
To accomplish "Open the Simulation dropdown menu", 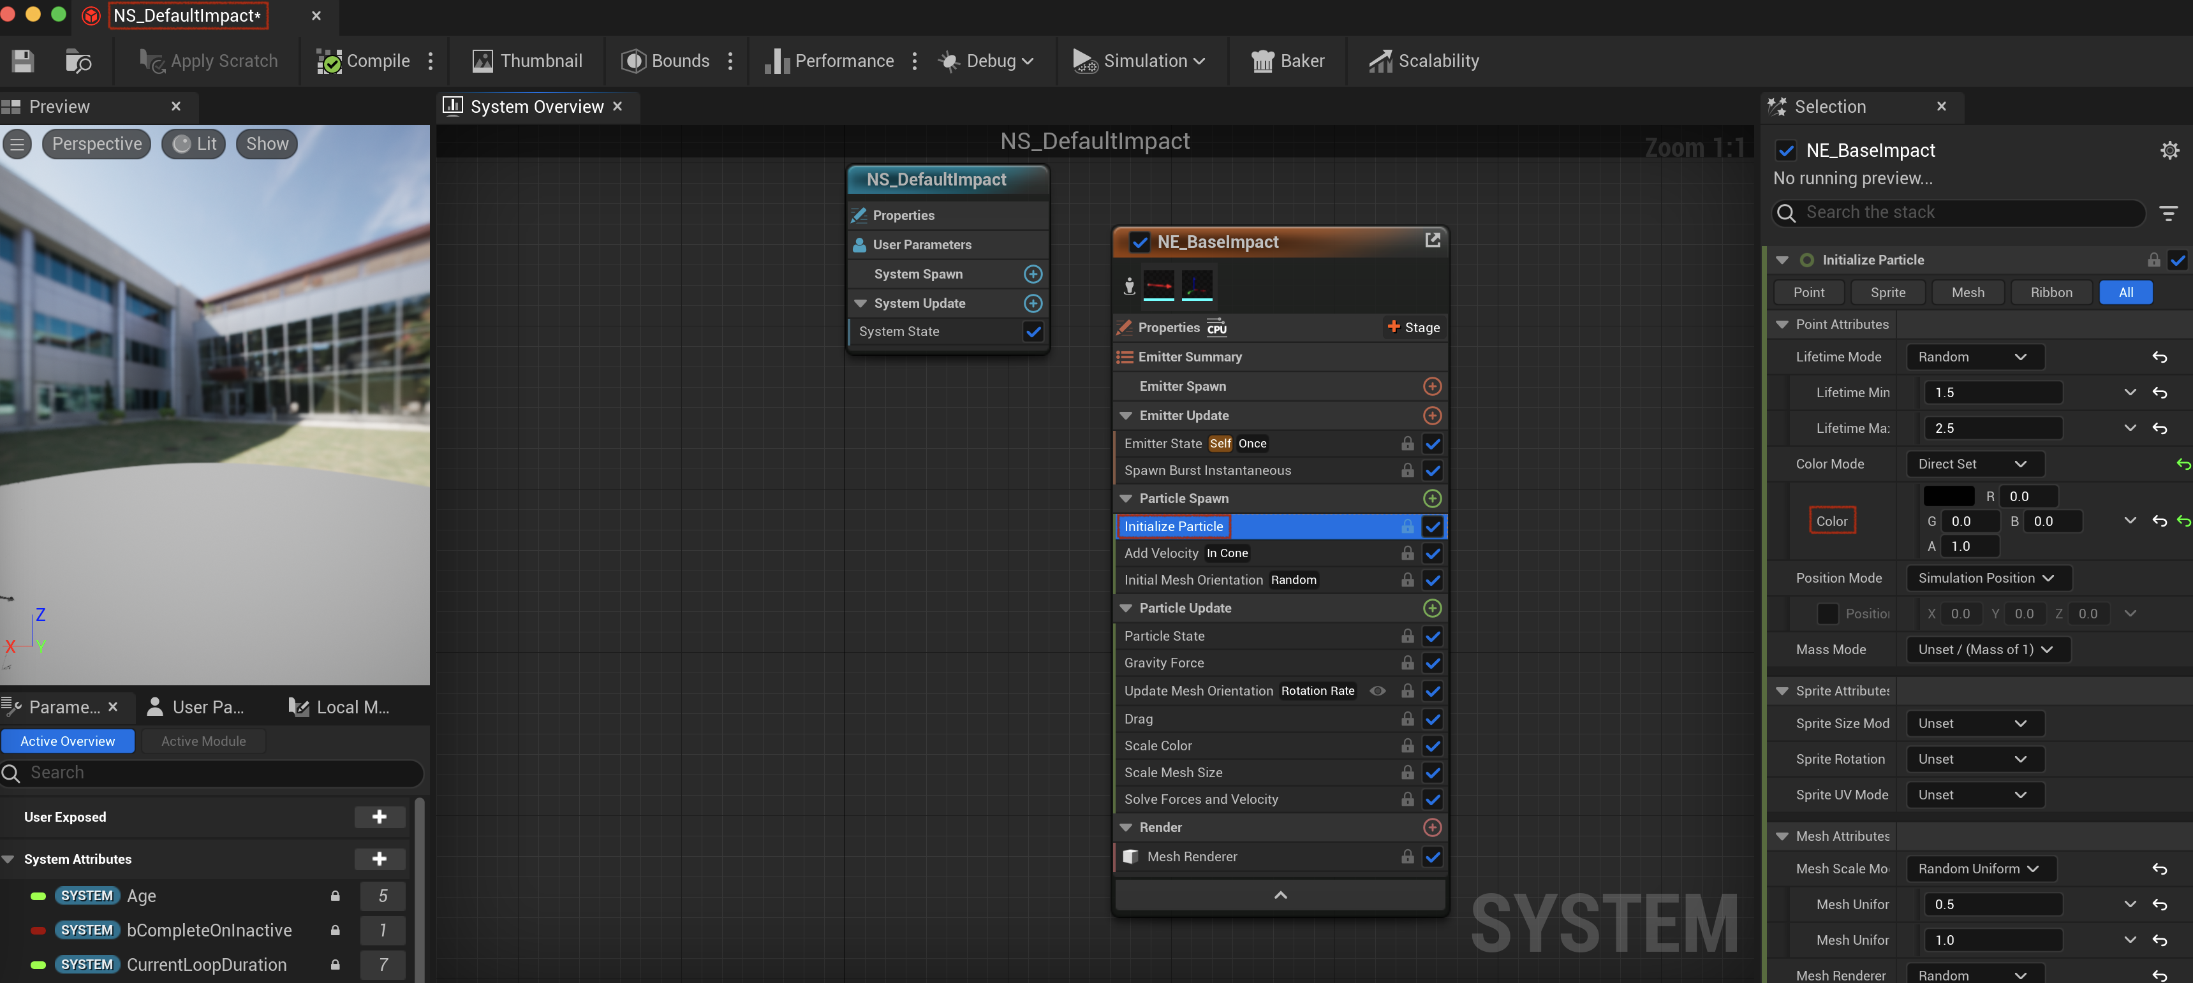I will coord(1139,61).
